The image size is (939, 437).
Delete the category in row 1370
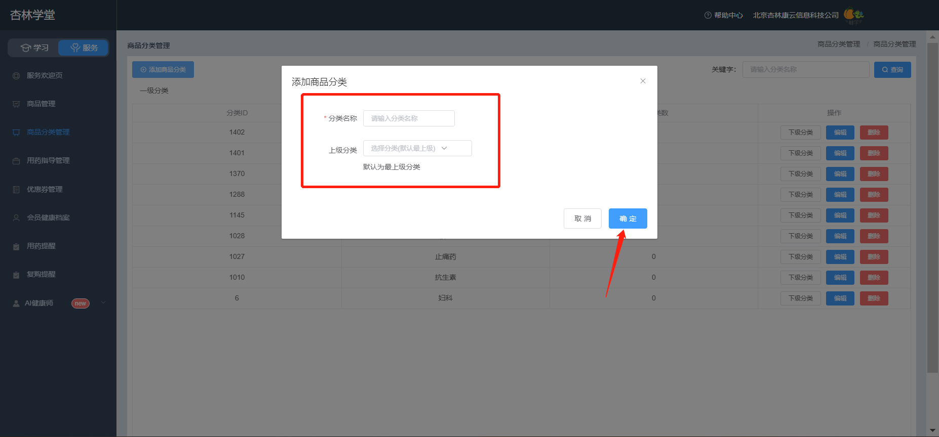(874, 174)
